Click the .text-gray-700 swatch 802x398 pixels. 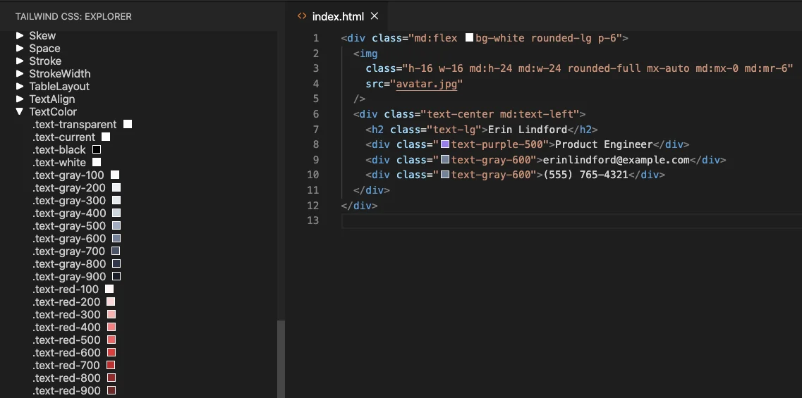(x=116, y=251)
